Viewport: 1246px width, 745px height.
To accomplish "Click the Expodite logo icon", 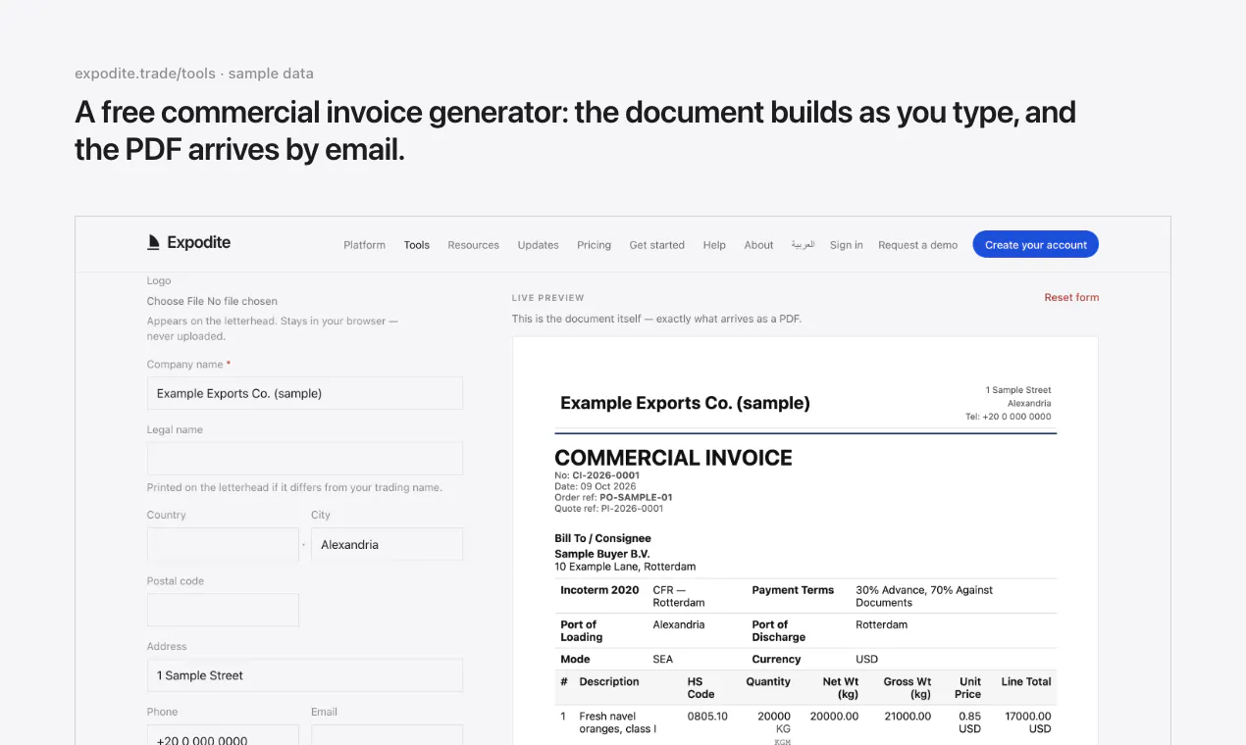I will click(153, 242).
